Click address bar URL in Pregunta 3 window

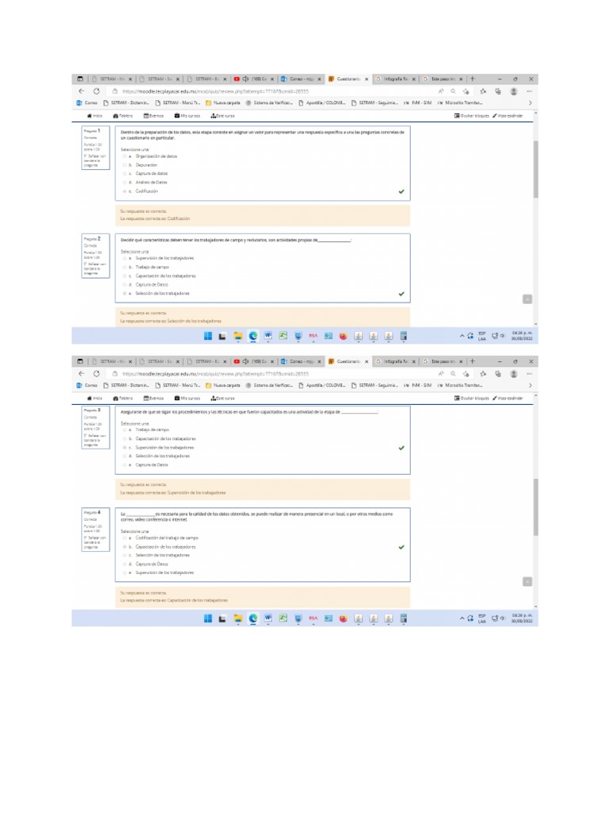(216, 374)
